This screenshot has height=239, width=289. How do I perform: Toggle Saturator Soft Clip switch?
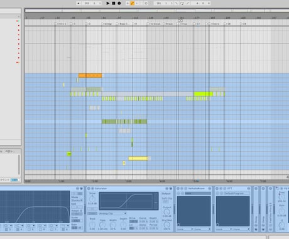click(165, 201)
